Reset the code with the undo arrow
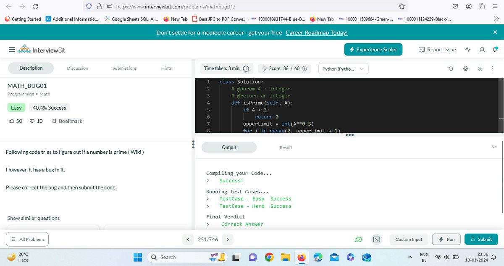The height and width of the screenshot is (266, 504). point(451,68)
